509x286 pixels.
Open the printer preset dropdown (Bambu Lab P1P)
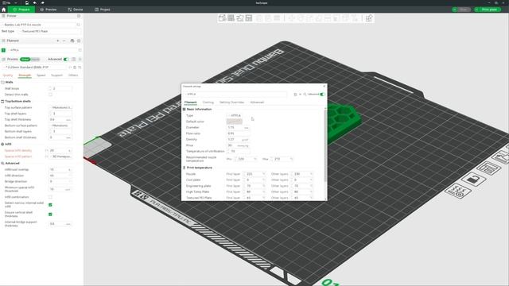38,25
